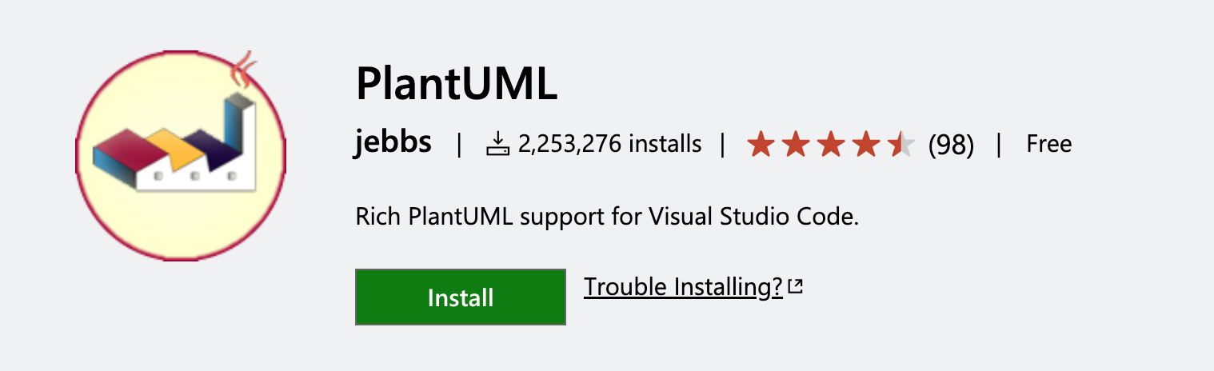
Task: Click the 2,253,276 installs text
Action: pos(609,144)
